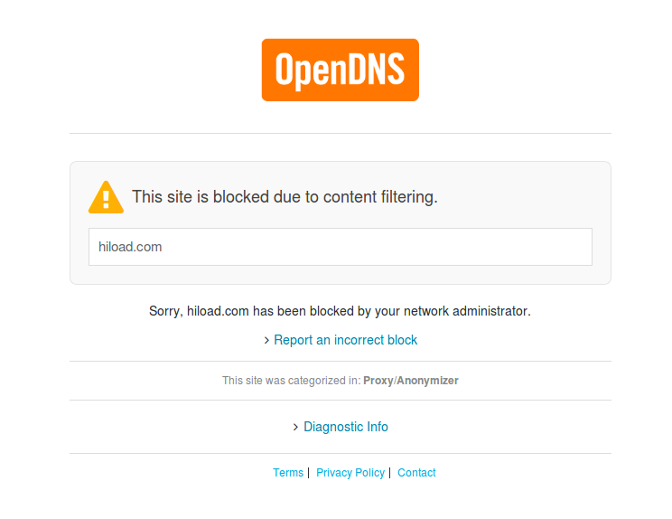672x519 pixels.
Task: Click the pipe separator between Terms and Privacy Policy
Action: (x=308, y=473)
